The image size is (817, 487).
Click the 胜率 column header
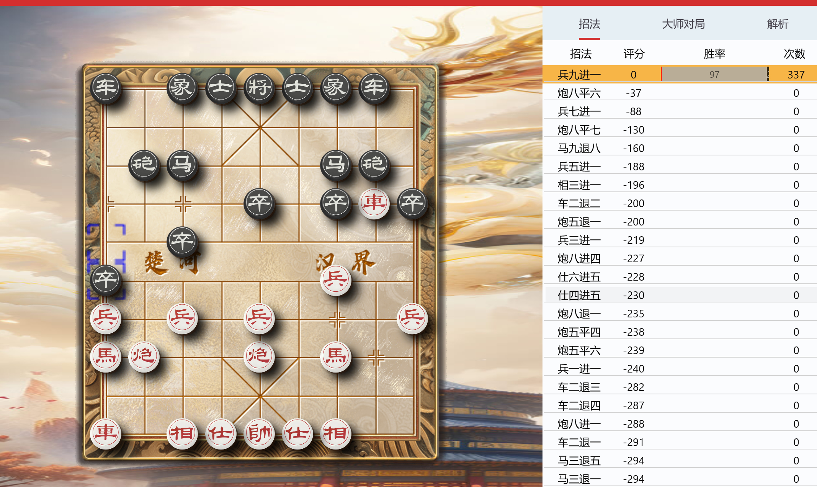714,54
